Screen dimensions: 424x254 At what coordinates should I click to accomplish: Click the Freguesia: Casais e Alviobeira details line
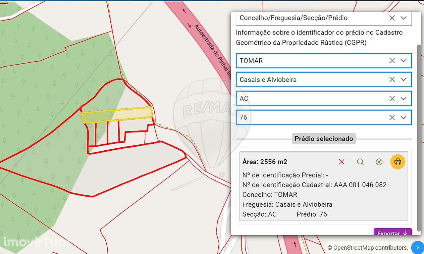287,204
